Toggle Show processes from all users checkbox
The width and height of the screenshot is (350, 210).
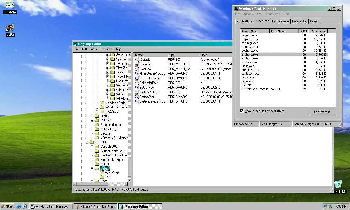242,111
